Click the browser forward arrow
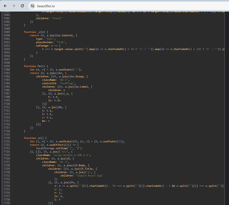 click(x=14, y=6)
